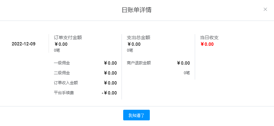This screenshot has height=126, width=274.
Task: Click the 平台手续费 label
Action: pos(64,93)
